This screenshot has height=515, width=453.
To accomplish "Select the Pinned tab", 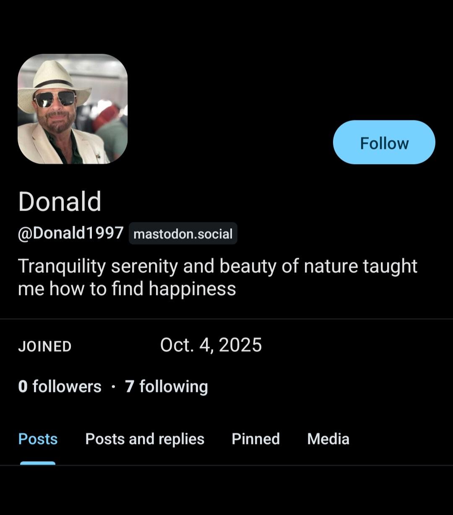I will (x=255, y=439).
